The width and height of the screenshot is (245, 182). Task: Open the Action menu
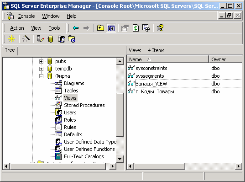pyautogui.click(x=17, y=28)
